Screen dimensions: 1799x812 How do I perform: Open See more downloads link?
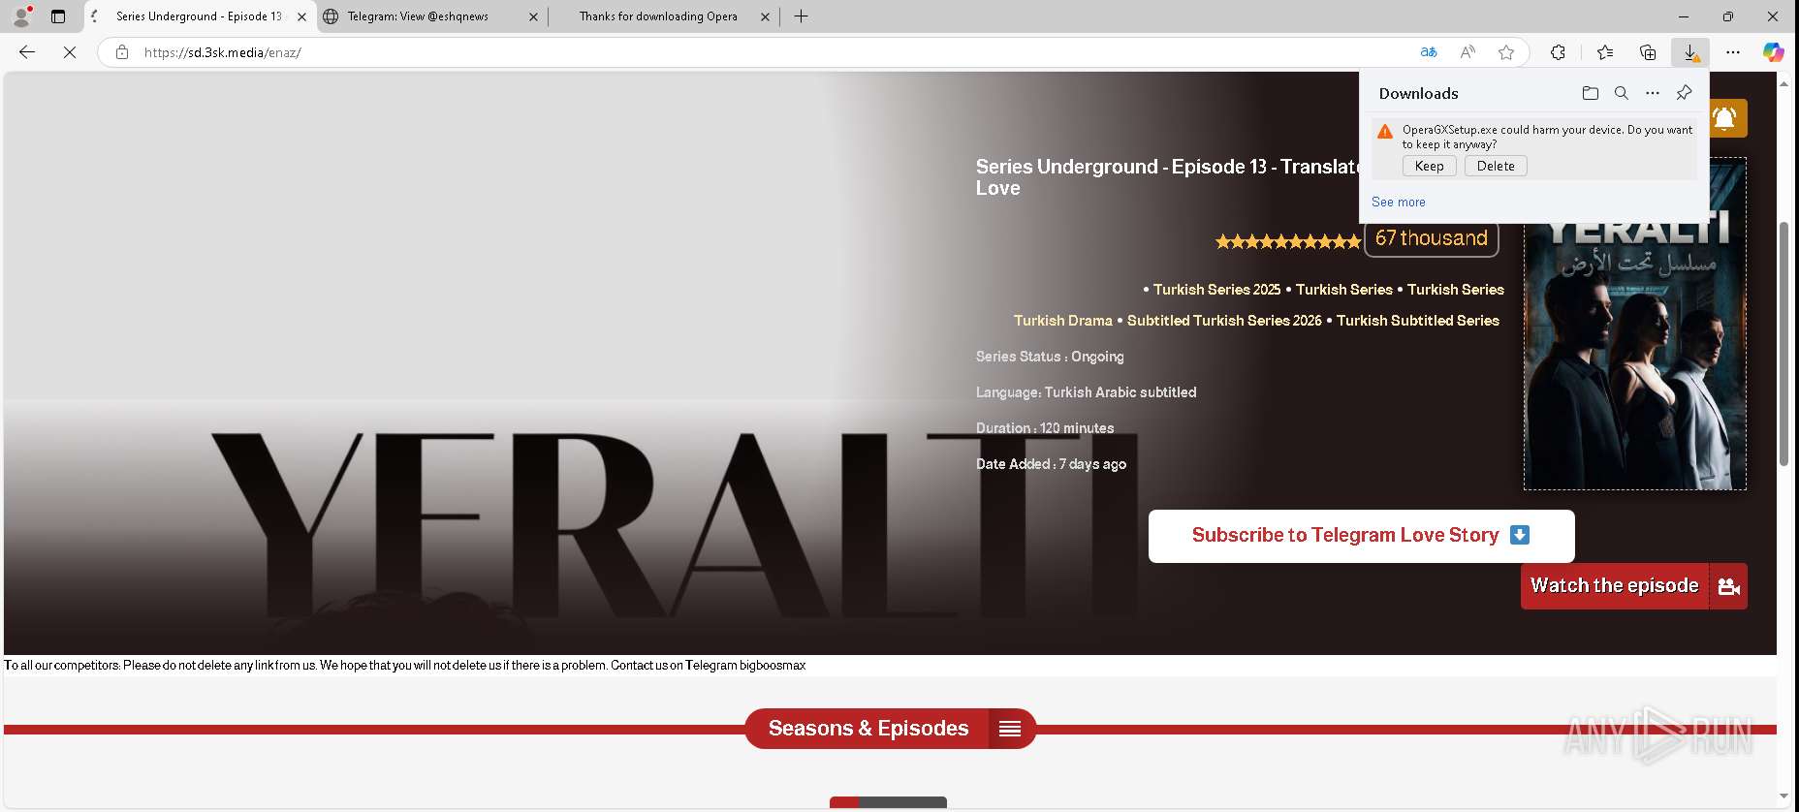click(x=1398, y=202)
